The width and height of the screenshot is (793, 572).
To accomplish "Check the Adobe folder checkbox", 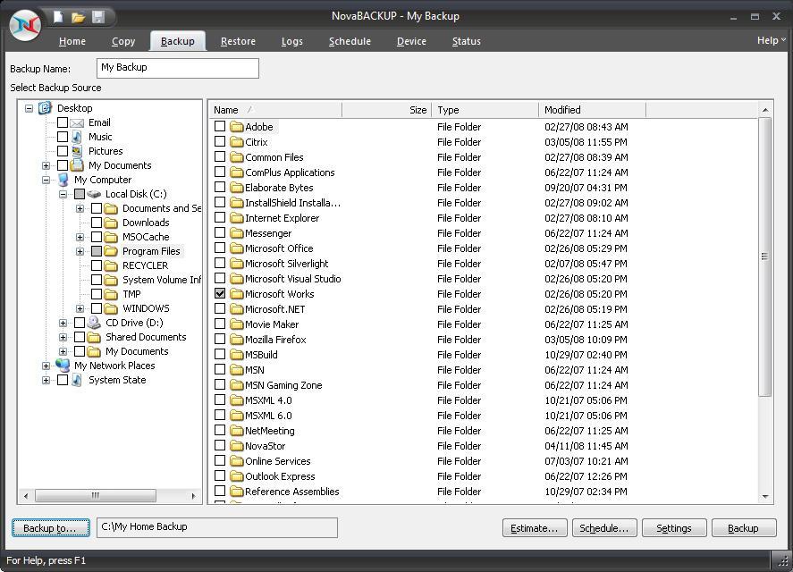I will 220,126.
